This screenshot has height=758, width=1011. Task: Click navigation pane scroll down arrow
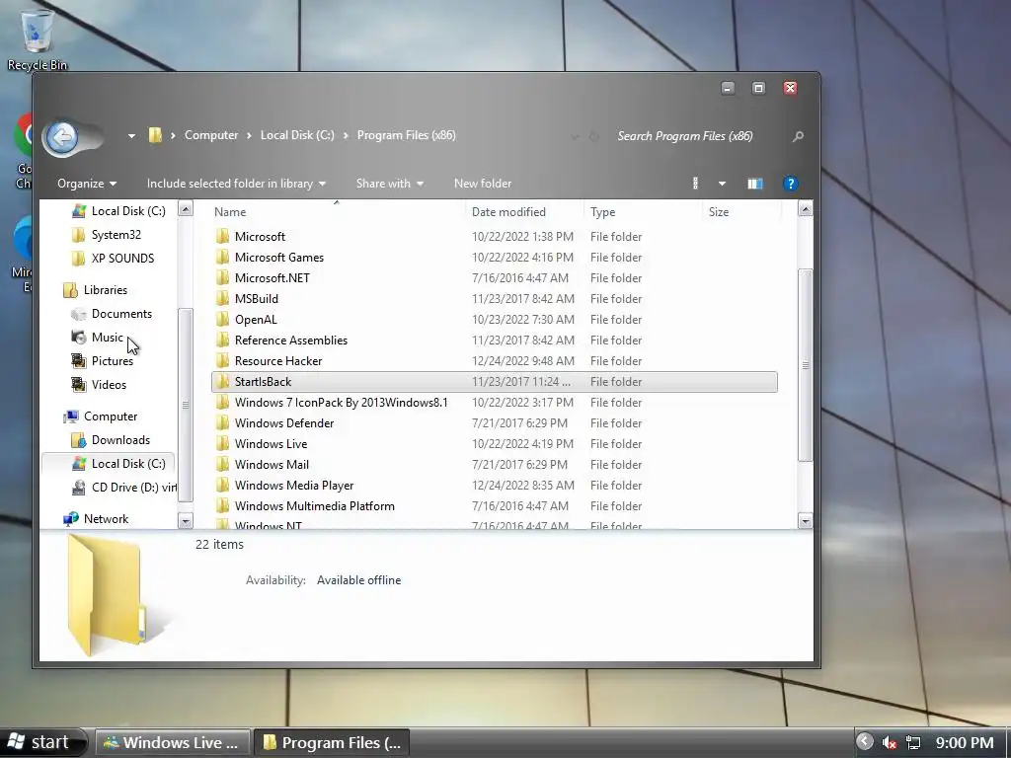click(186, 521)
